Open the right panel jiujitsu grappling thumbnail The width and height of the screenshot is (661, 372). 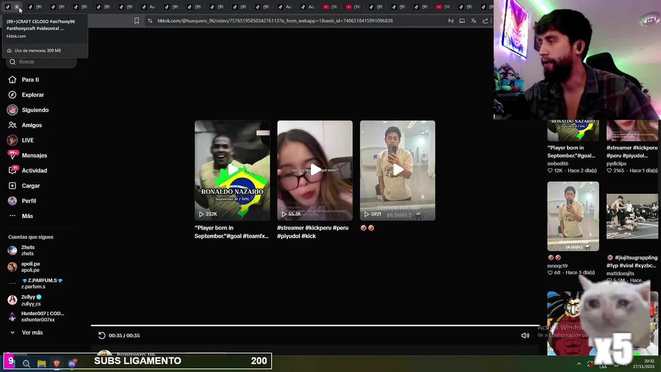click(x=632, y=216)
